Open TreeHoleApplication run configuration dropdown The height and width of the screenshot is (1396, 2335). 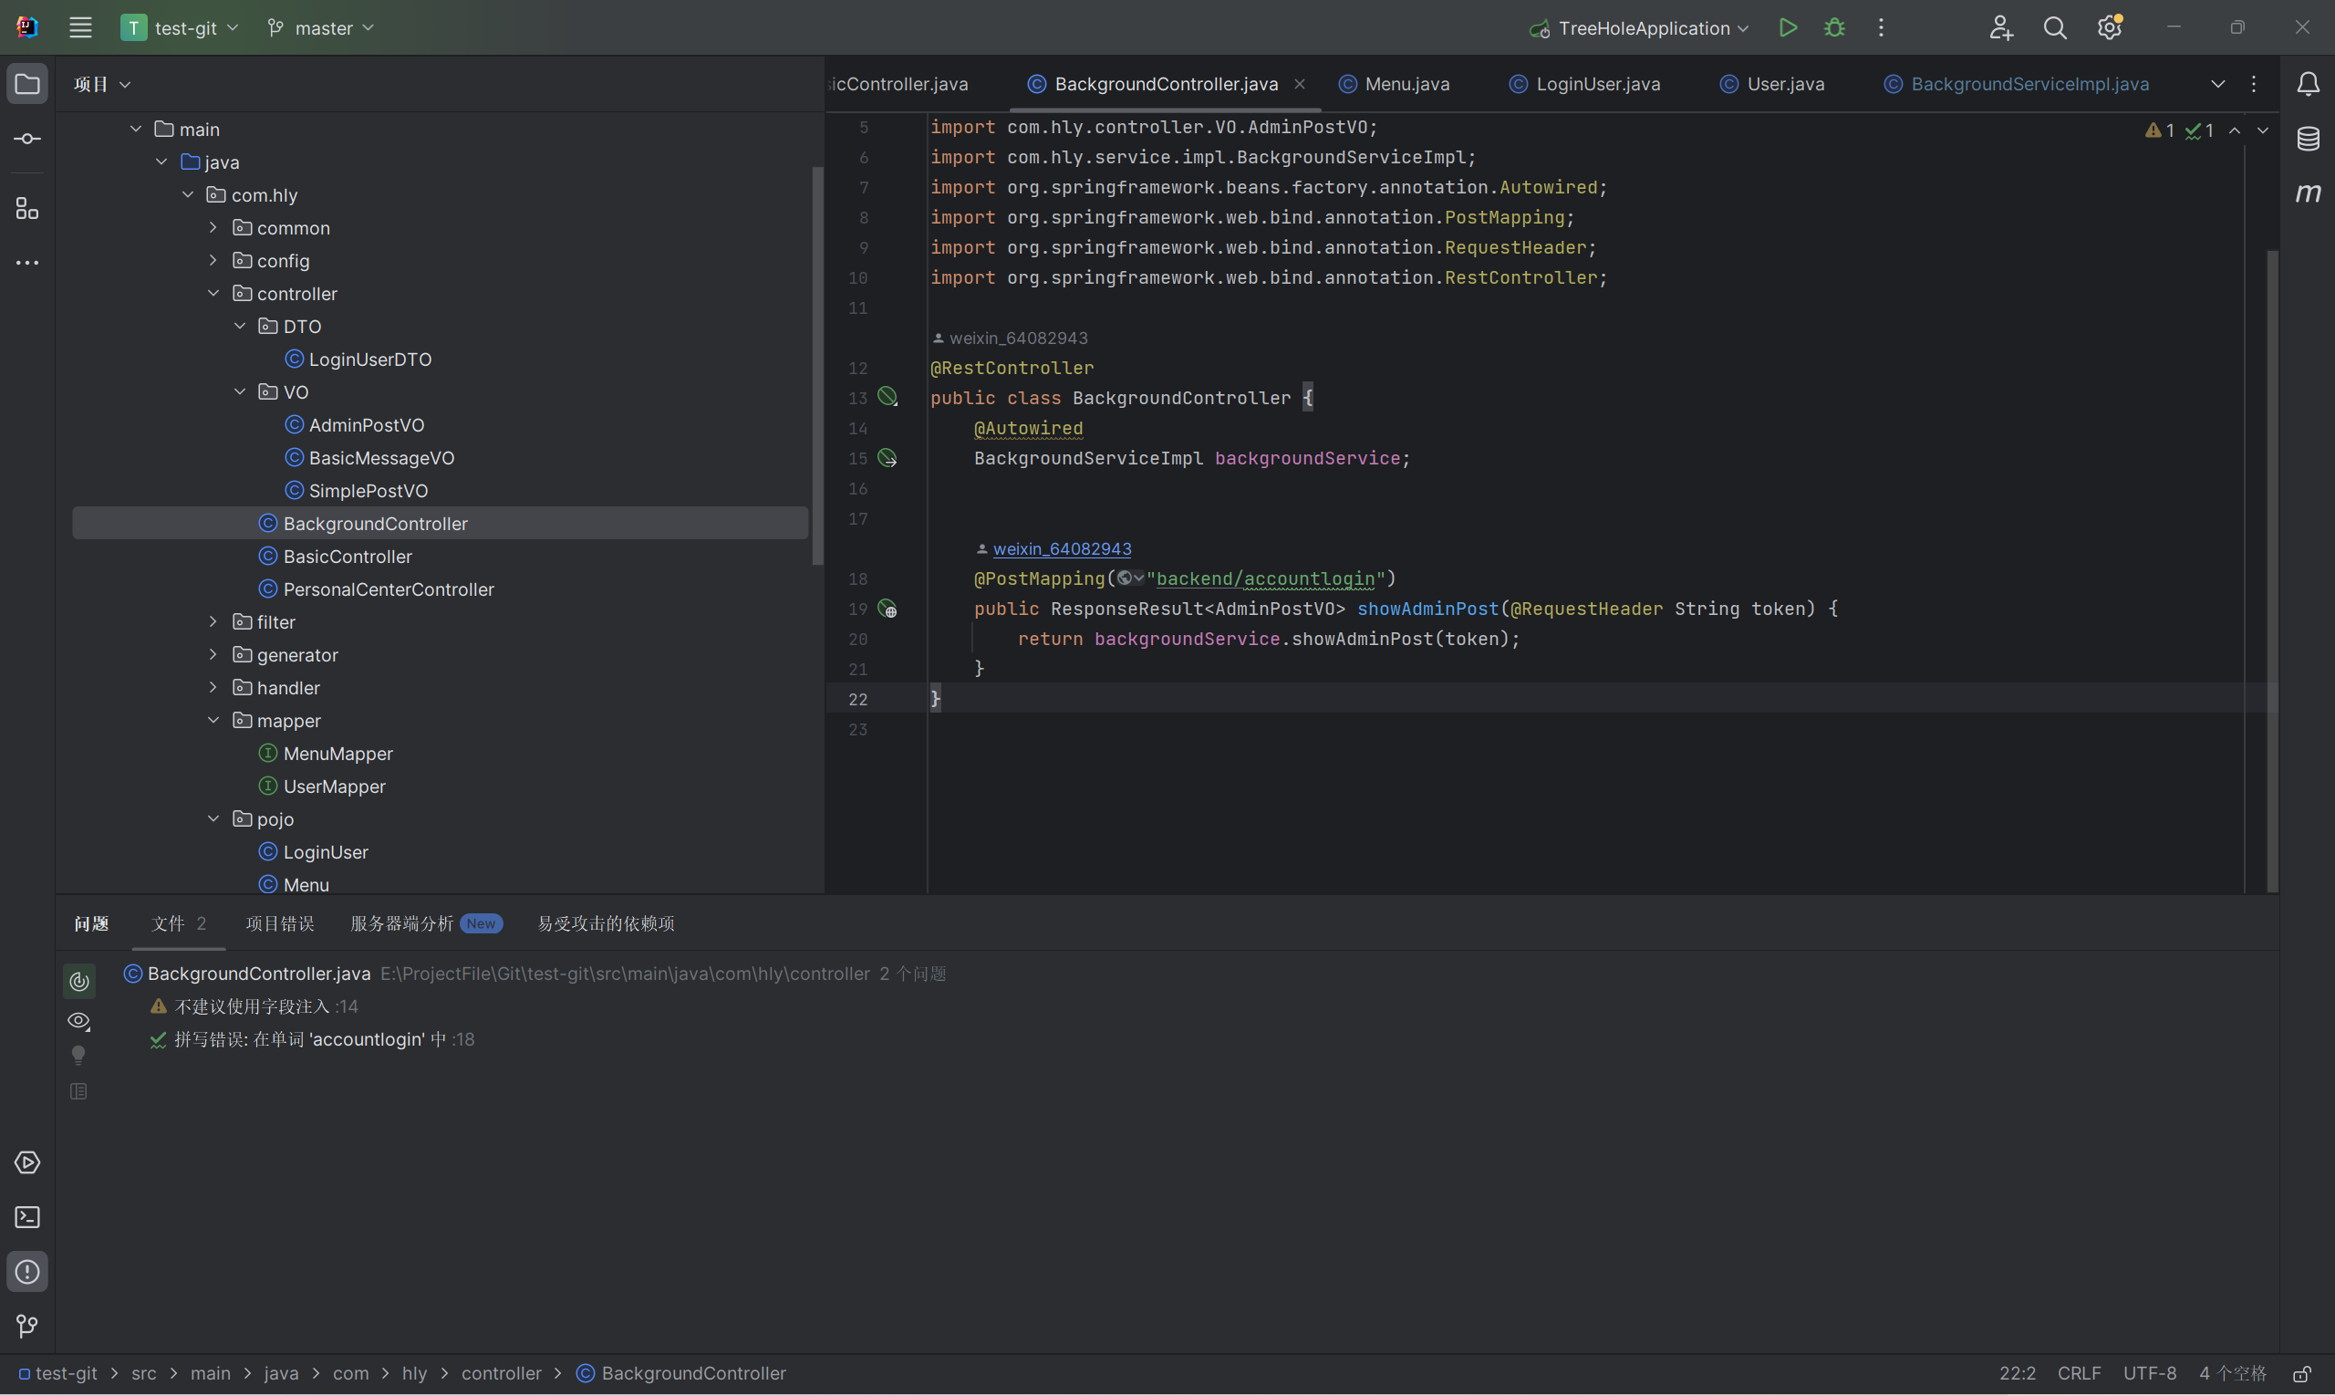tap(1639, 28)
